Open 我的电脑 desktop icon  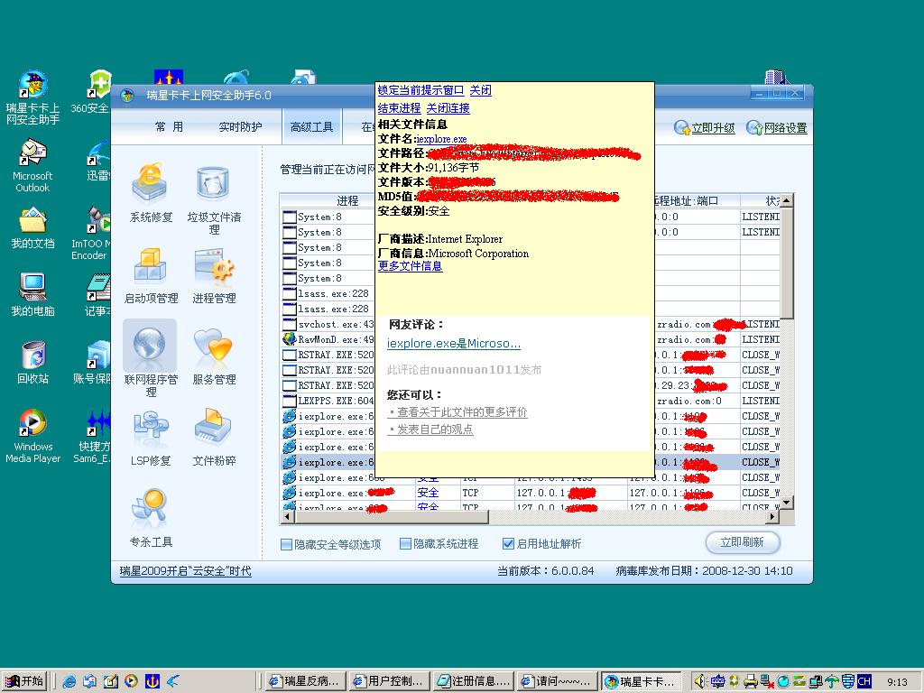click(33, 295)
